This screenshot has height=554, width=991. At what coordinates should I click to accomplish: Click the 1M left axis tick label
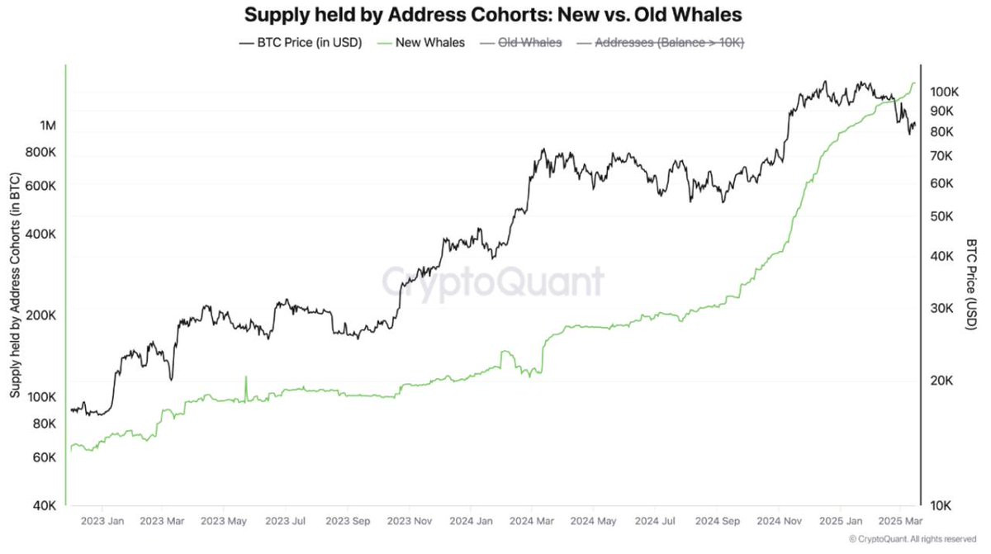tap(48, 126)
